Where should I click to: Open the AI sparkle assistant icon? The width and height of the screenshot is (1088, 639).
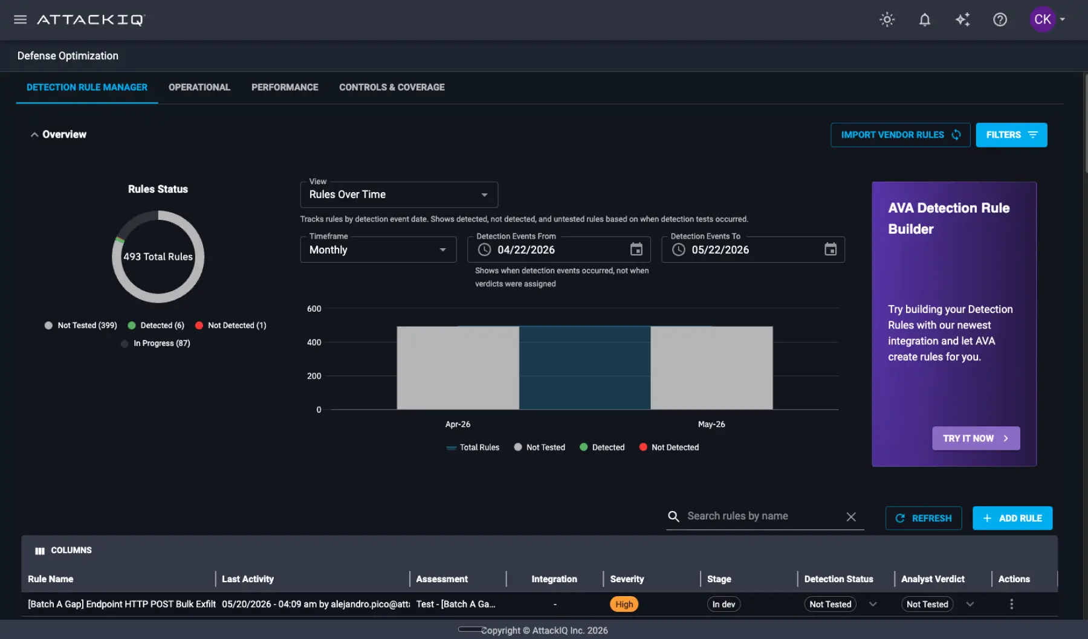962,19
